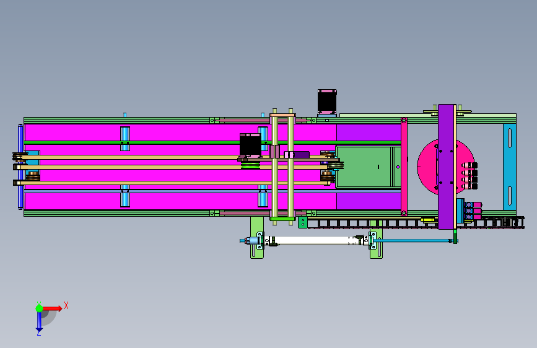This screenshot has width=537, height=348.
Task: Click the red X axis arrow of the triad
Action: click(x=53, y=308)
